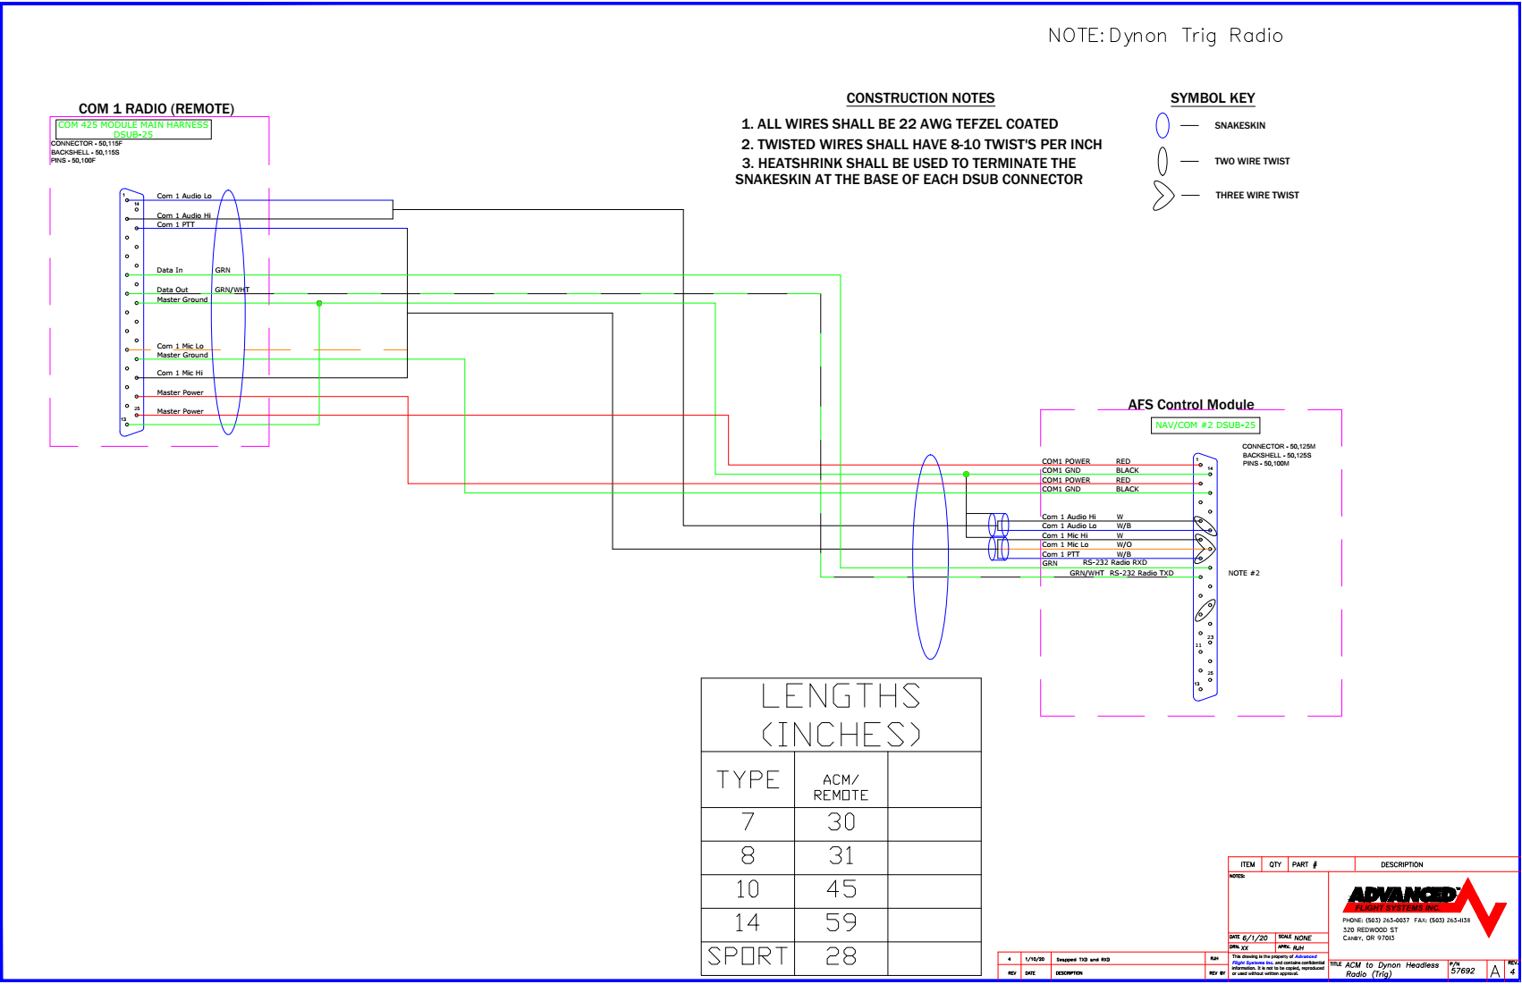
Task: Select the TWO WIRE TWIST symbol
Action: pos(1163,161)
